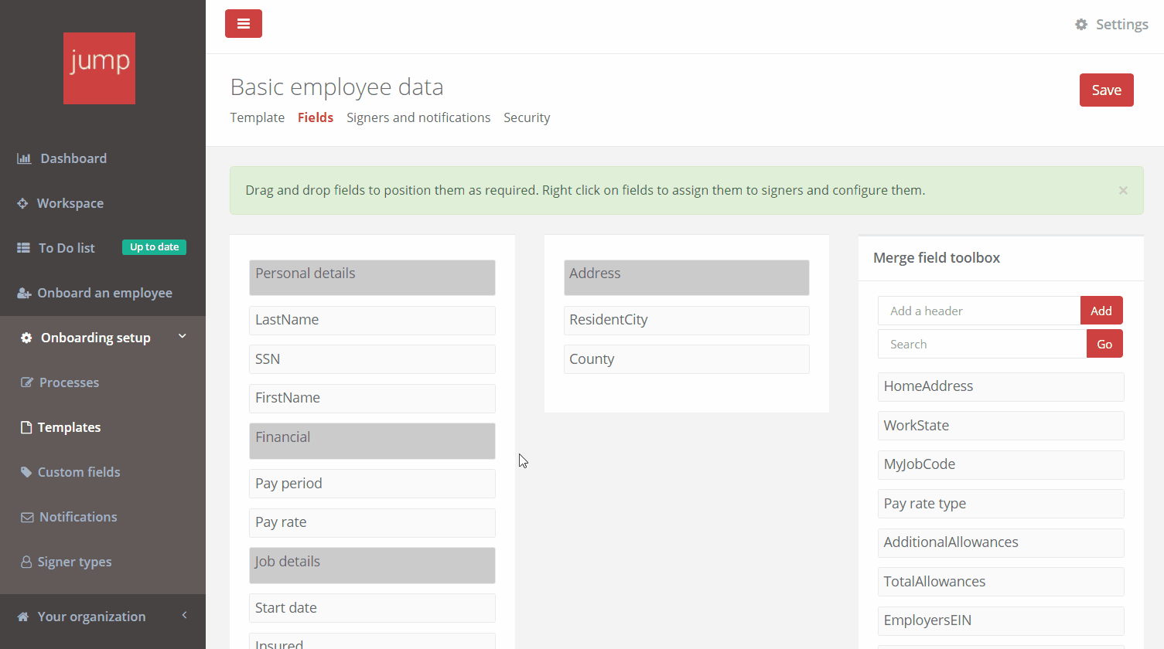Image resolution: width=1164 pixels, height=649 pixels.
Task: Select EmployersEIN in the toolbox
Action: (1001, 620)
